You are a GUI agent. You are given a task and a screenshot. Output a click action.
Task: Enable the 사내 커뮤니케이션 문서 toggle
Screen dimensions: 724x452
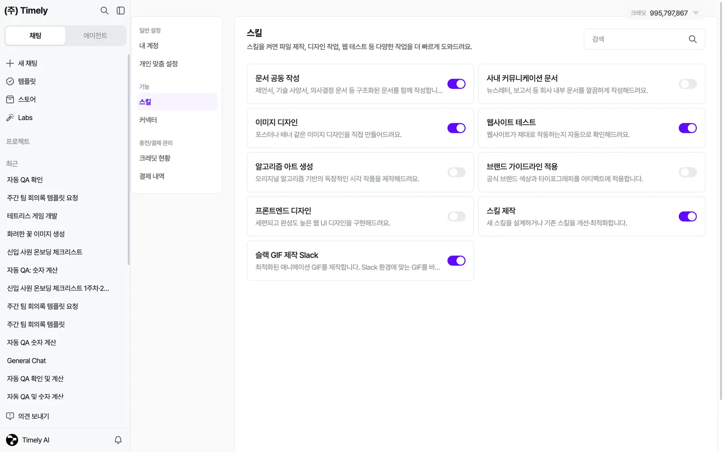(x=687, y=84)
